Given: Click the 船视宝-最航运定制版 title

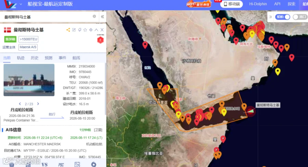Looking at the screenshot, I should click(50, 4).
